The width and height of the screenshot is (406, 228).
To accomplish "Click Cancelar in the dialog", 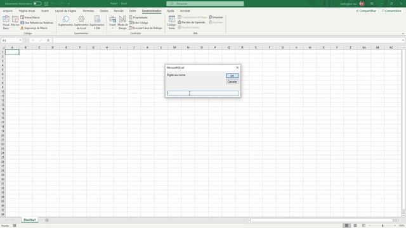I will pyautogui.click(x=232, y=82).
